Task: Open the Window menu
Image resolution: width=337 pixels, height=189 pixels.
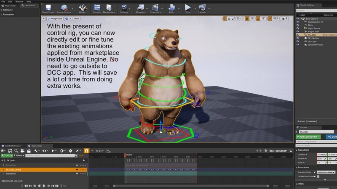Action: (x=19, y=2)
